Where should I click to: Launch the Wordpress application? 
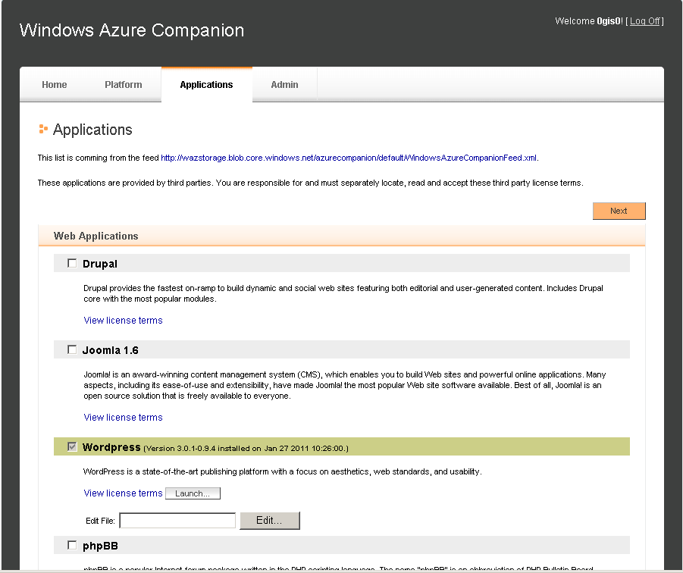pyautogui.click(x=193, y=493)
